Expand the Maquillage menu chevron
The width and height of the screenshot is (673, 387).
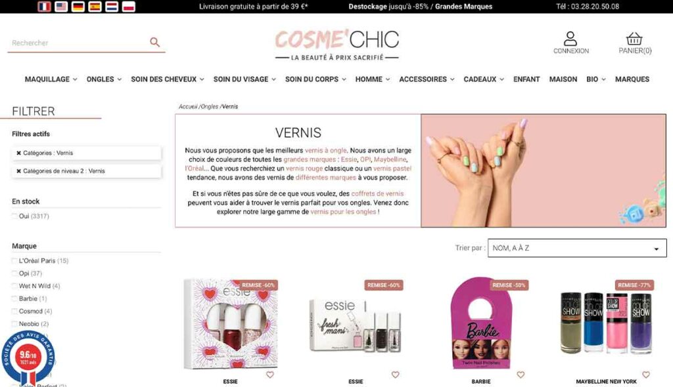75,79
